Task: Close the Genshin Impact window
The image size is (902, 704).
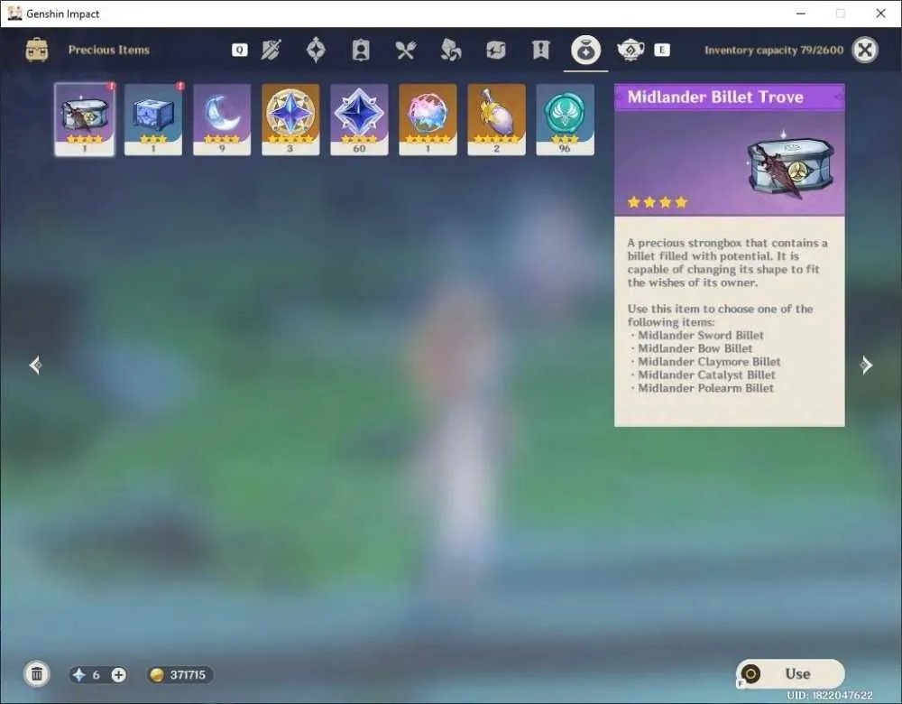Action: tap(880, 14)
